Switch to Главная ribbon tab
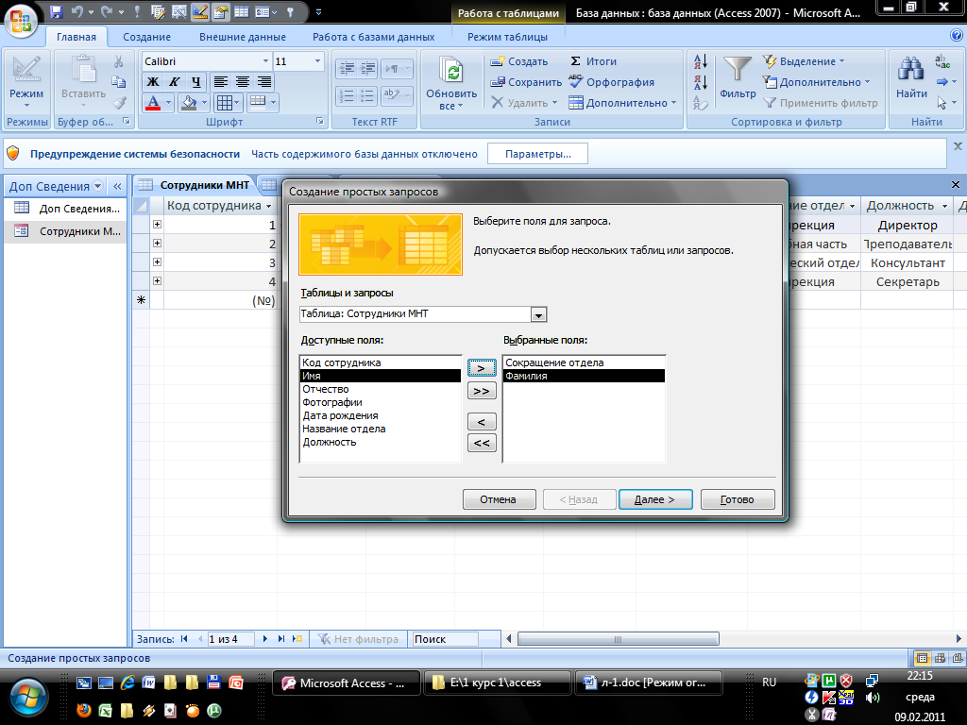The height and width of the screenshot is (725, 967). point(76,37)
